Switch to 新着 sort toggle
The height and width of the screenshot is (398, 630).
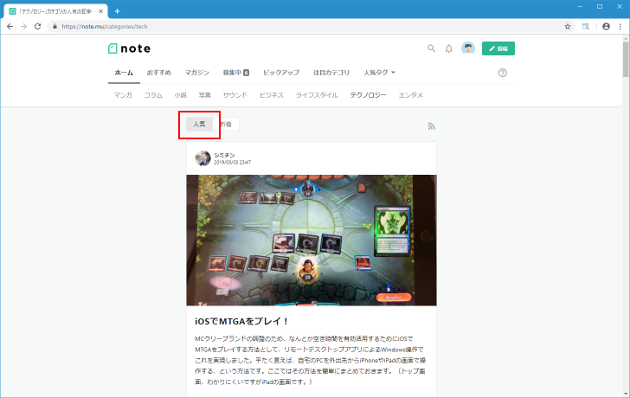click(226, 124)
